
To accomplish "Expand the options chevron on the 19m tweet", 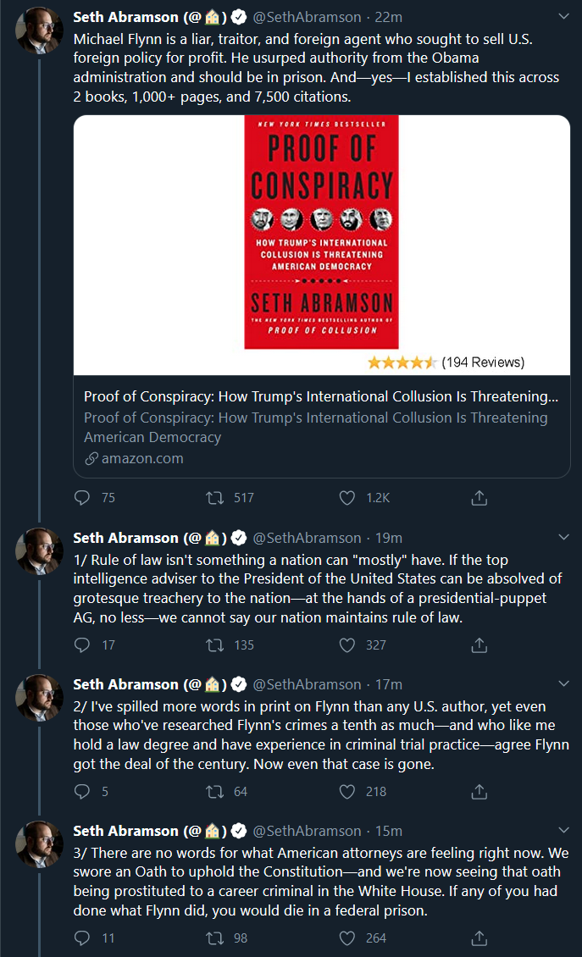I will (x=563, y=537).
